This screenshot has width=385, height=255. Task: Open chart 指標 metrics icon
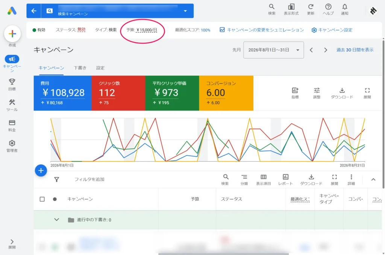pos(295,93)
